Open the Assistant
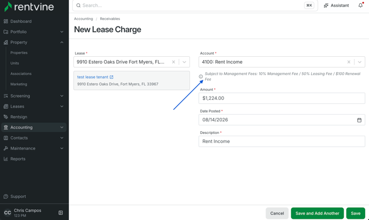369x220 pixels. pyautogui.click(x=337, y=6)
